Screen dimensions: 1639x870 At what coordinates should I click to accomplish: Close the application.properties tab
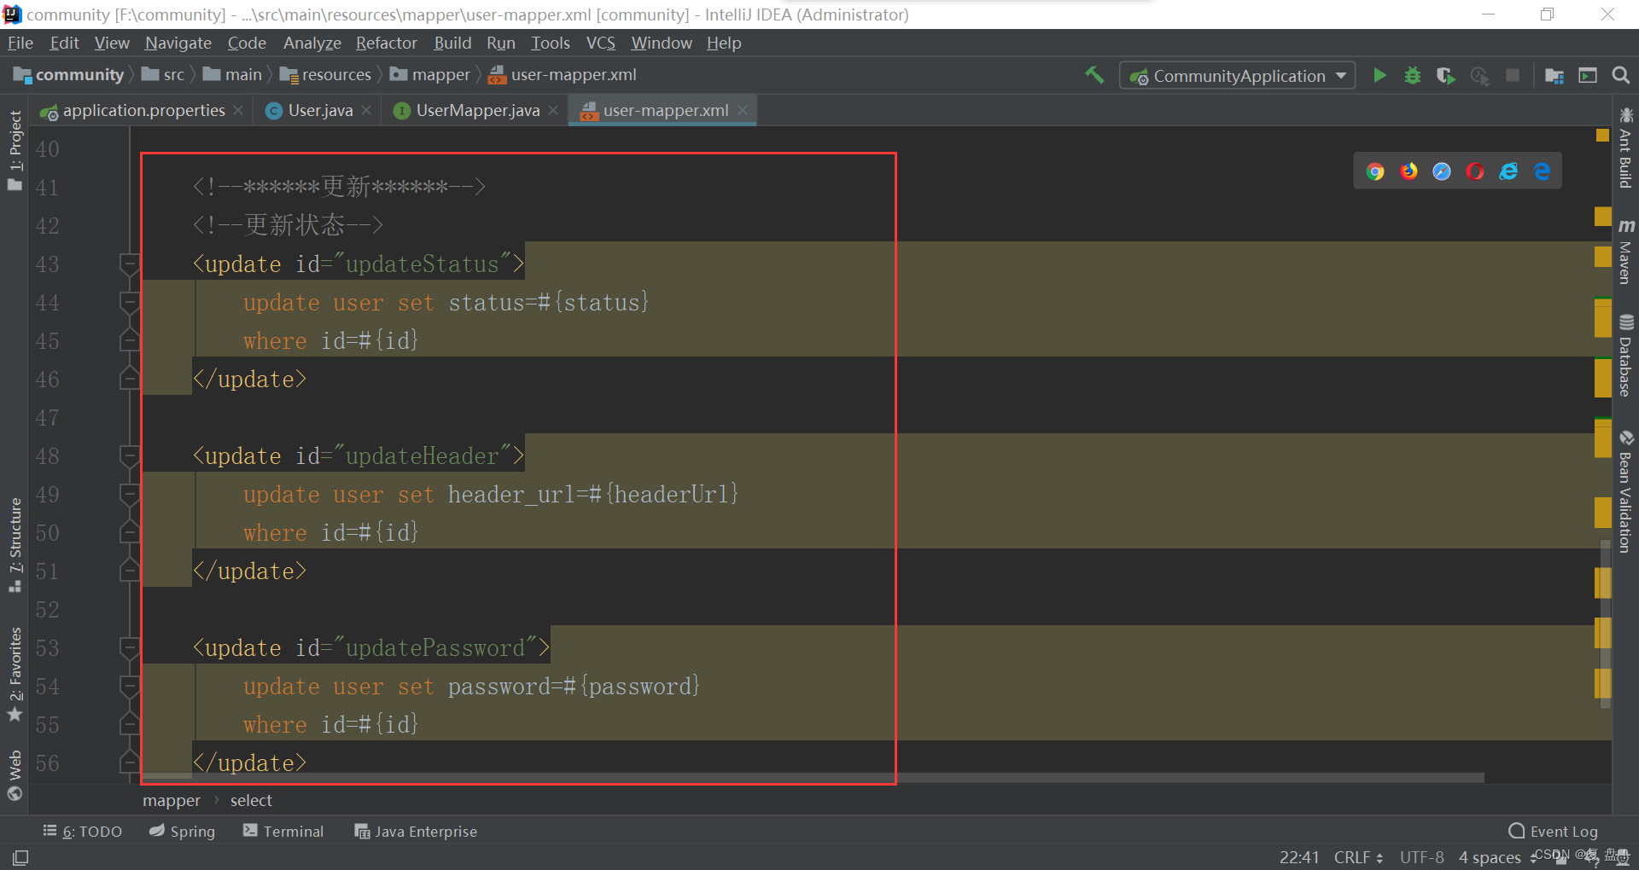point(238,111)
